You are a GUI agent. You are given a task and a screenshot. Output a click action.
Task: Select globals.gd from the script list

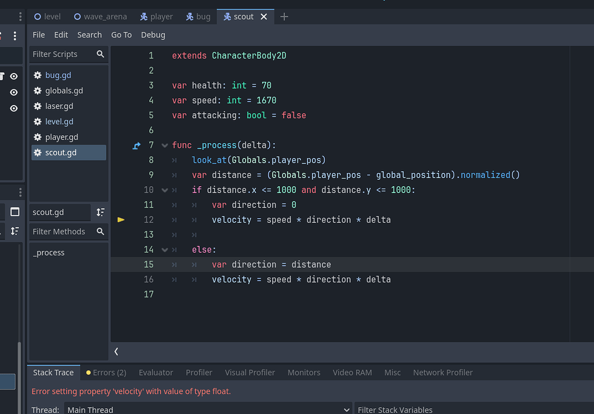pyautogui.click(x=64, y=90)
